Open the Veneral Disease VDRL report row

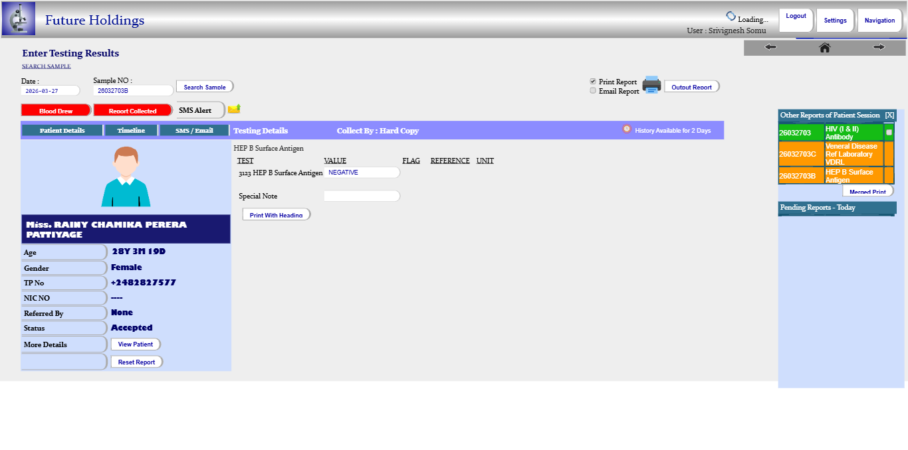point(853,154)
